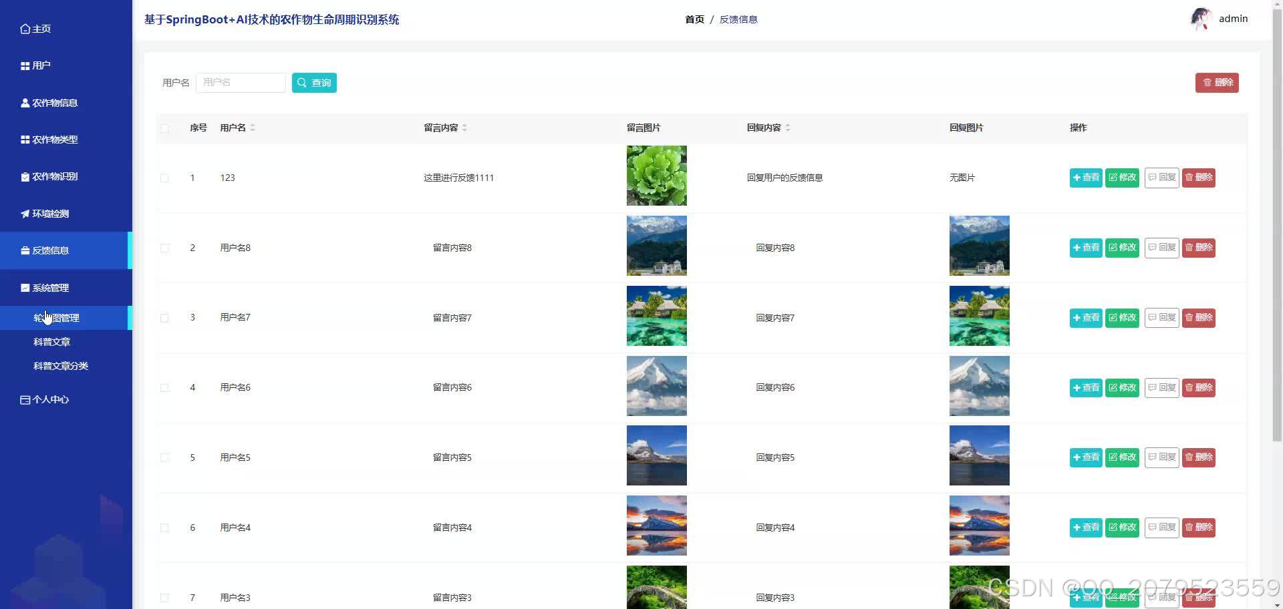Click 回复 button for 用户名8 row

pyautogui.click(x=1161, y=248)
